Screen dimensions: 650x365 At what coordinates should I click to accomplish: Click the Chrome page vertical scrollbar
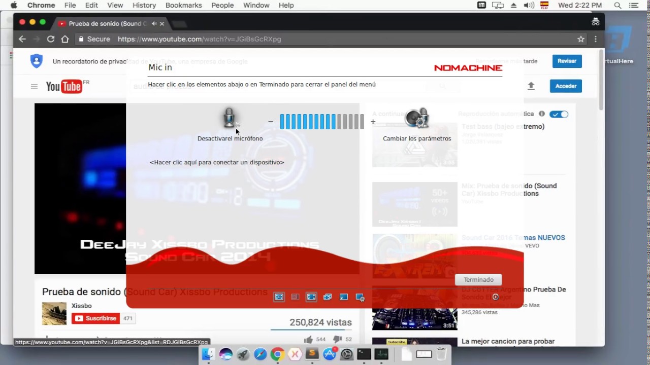click(x=601, y=80)
